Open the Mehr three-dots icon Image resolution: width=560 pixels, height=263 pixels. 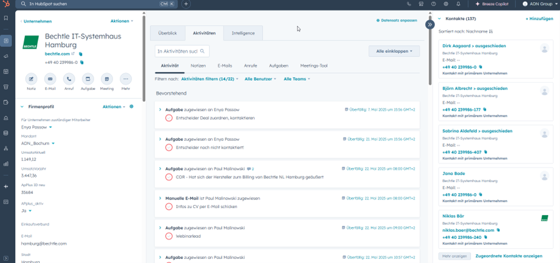click(126, 79)
